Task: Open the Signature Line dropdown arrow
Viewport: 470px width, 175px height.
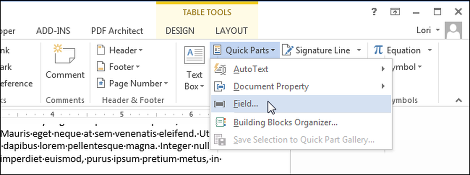Action: pyautogui.click(x=359, y=50)
